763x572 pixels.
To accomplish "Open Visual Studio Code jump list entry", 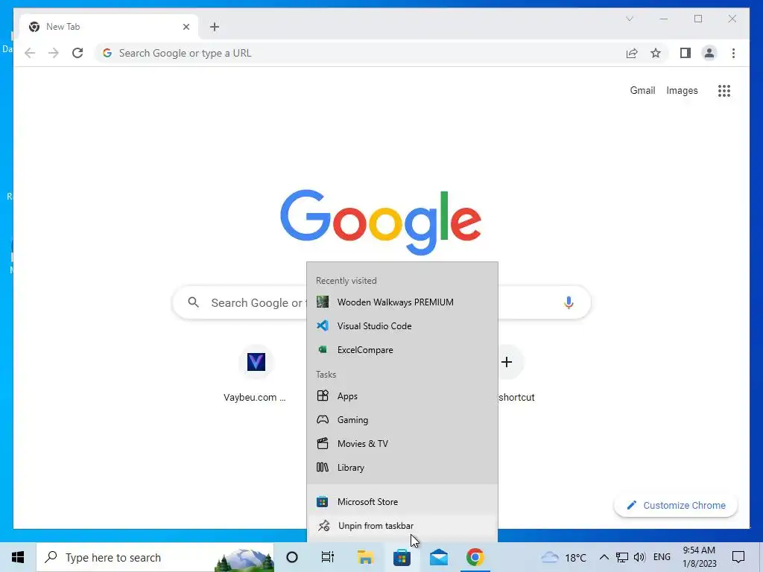I will click(x=402, y=326).
